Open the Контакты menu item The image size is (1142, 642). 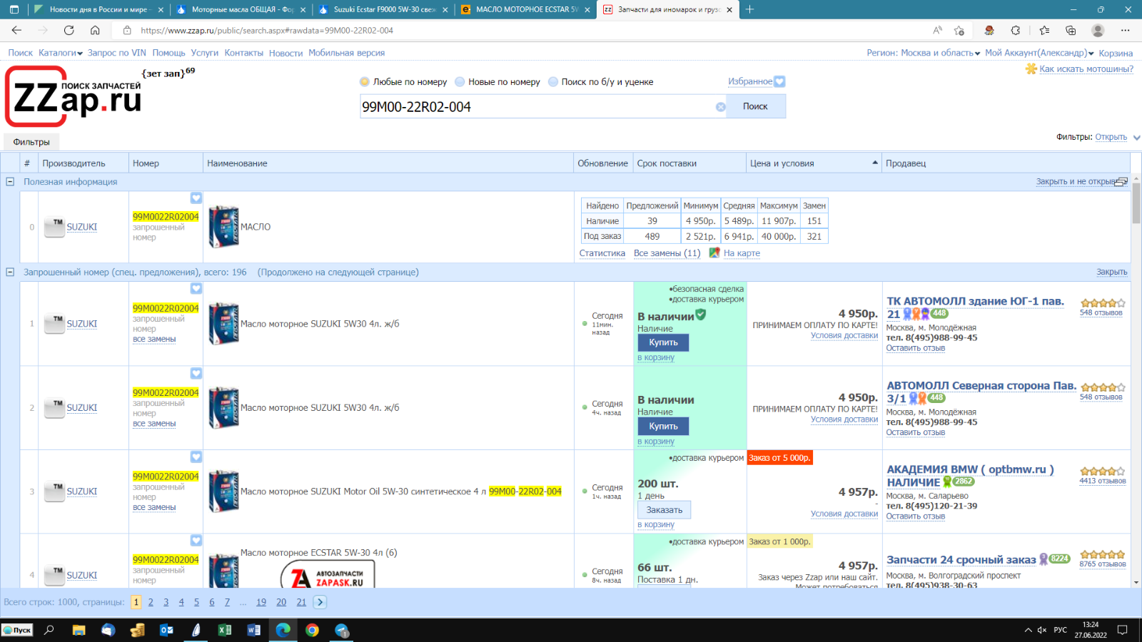pos(243,53)
